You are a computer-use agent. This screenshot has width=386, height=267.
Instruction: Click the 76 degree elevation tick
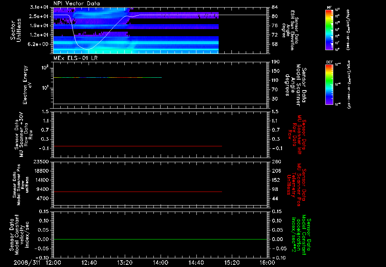coord(275,26)
